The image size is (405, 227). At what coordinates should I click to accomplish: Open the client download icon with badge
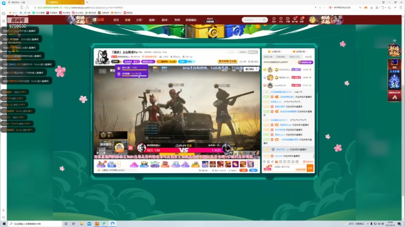295,20
